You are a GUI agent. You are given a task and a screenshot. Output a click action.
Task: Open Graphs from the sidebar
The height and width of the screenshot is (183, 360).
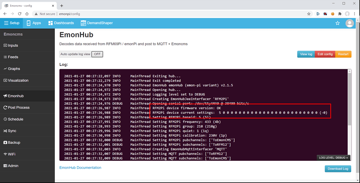pos(27,68)
